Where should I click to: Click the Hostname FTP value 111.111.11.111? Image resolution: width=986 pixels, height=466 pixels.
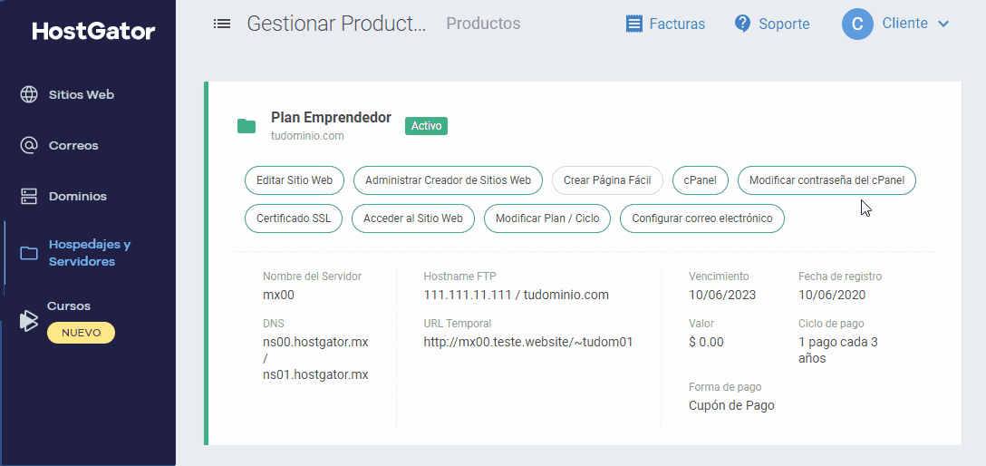[x=468, y=295]
